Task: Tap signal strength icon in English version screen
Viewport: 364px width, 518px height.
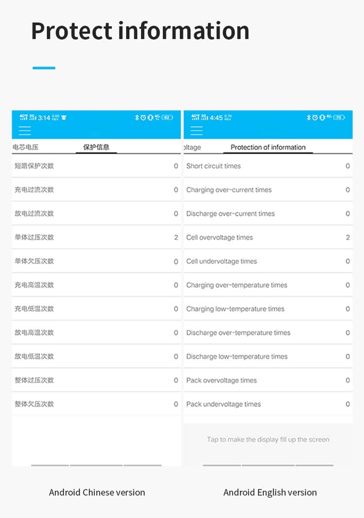Action: pos(199,117)
